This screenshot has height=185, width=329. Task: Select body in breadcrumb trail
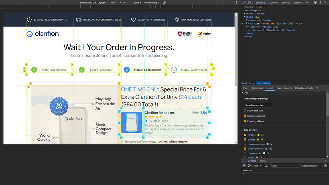pos(252,83)
